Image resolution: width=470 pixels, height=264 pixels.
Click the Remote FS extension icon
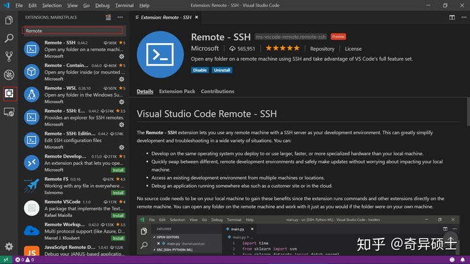point(31,186)
